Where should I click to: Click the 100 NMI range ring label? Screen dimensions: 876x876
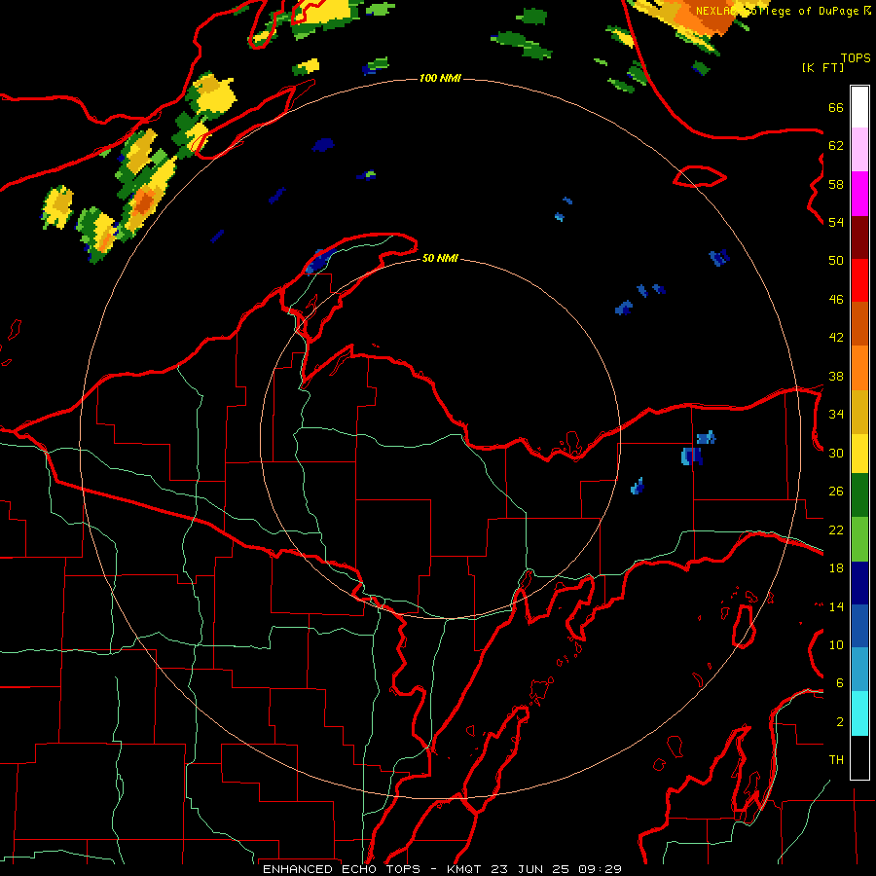pyautogui.click(x=440, y=78)
